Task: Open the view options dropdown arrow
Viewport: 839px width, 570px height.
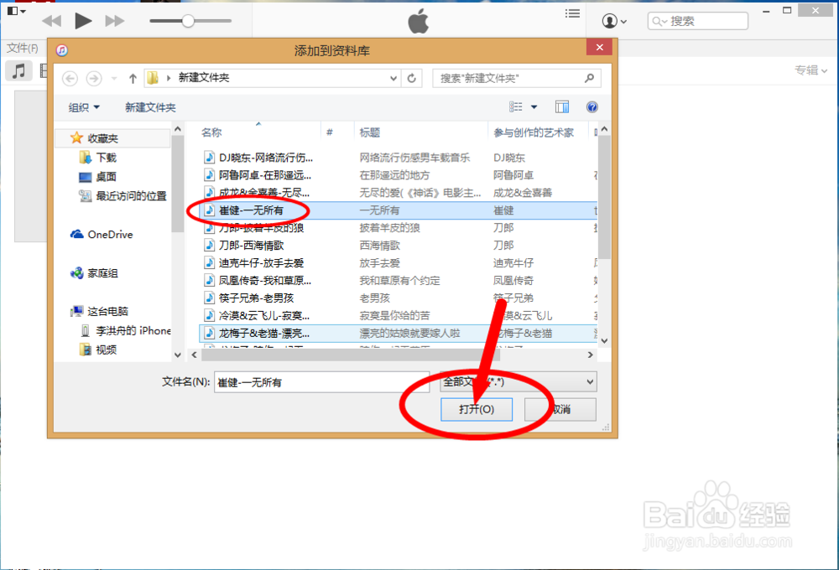Action: click(x=534, y=106)
